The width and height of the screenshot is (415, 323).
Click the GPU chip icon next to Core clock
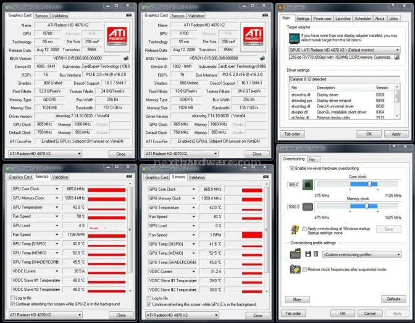[x=308, y=185]
